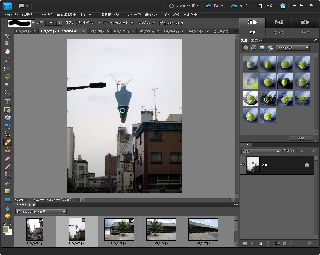Click the 適用 button in effects panel
This screenshot has height=255, width=320.
300,138
